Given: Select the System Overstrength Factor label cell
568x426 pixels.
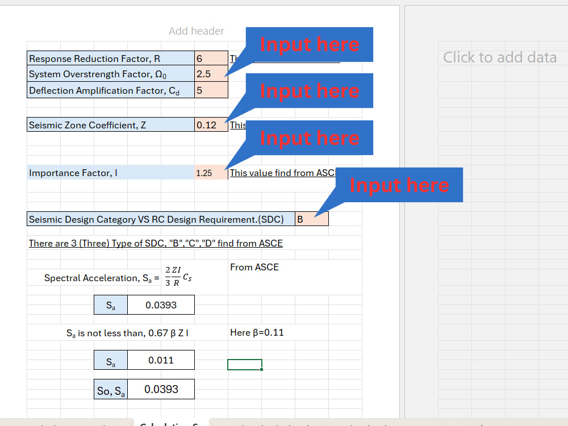Looking at the screenshot, I should [x=111, y=74].
